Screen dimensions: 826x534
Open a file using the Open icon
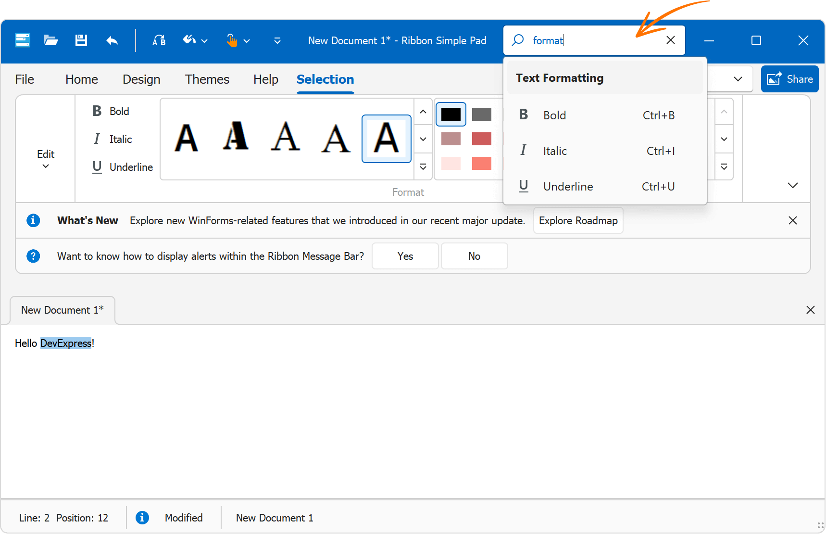(x=50, y=40)
